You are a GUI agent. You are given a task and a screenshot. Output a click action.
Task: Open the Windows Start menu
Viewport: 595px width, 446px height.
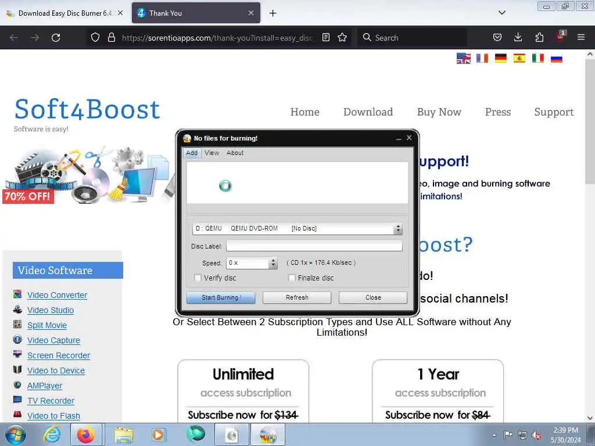pyautogui.click(x=15, y=434)
